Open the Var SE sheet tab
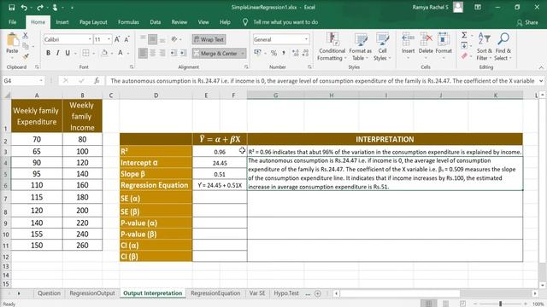 click(x=257, y=293)
